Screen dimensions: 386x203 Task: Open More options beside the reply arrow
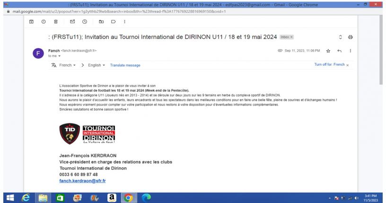pyautogui.click(x=351, y=51)
